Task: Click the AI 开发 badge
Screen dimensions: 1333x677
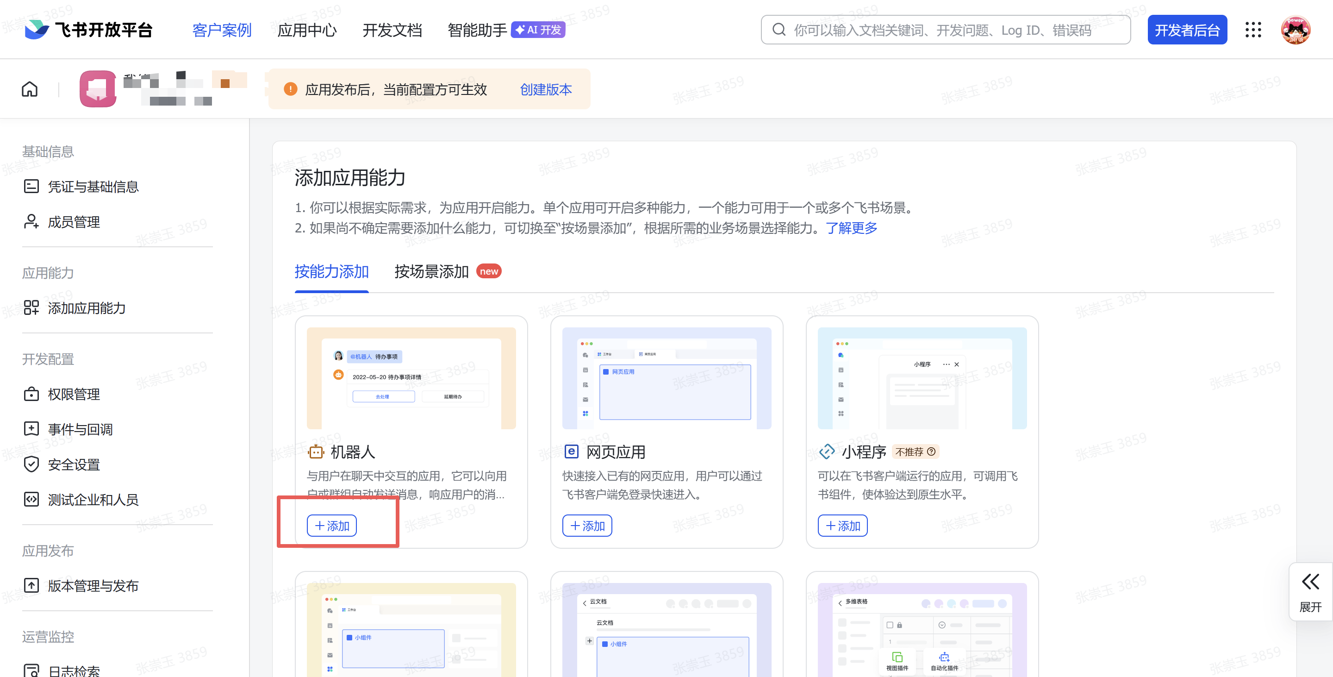Action: 538,30
